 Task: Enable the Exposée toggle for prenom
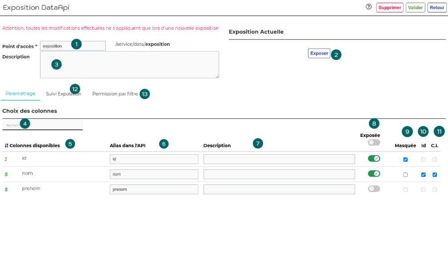[x=374, y=189]
